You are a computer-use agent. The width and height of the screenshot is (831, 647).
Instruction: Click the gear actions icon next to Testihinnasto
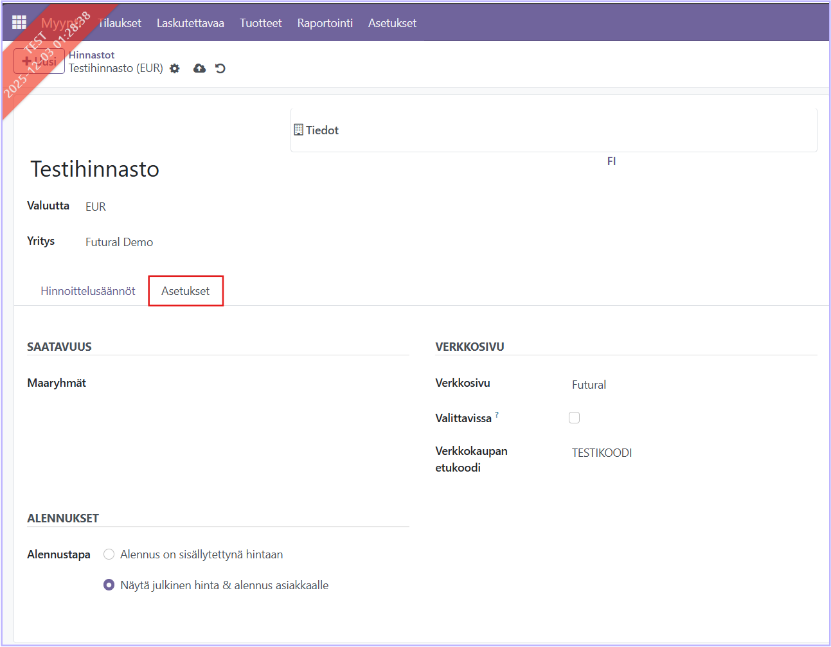click(175, 69)
